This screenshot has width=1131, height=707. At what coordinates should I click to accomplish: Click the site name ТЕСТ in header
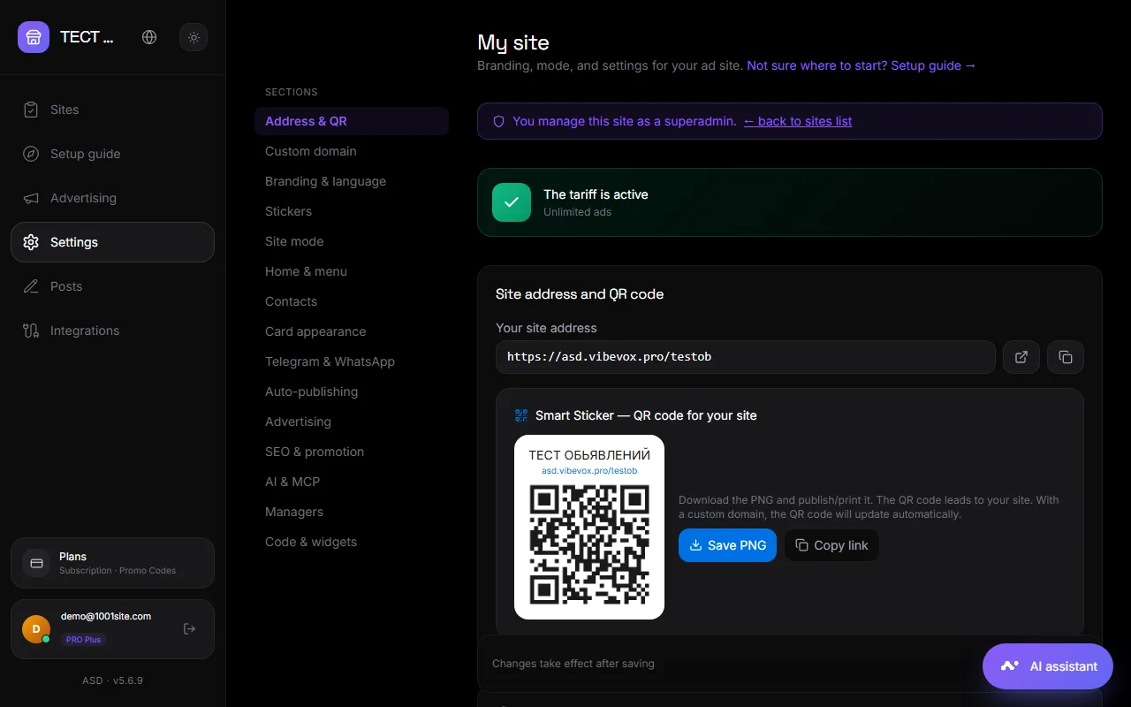pos(87,37)
